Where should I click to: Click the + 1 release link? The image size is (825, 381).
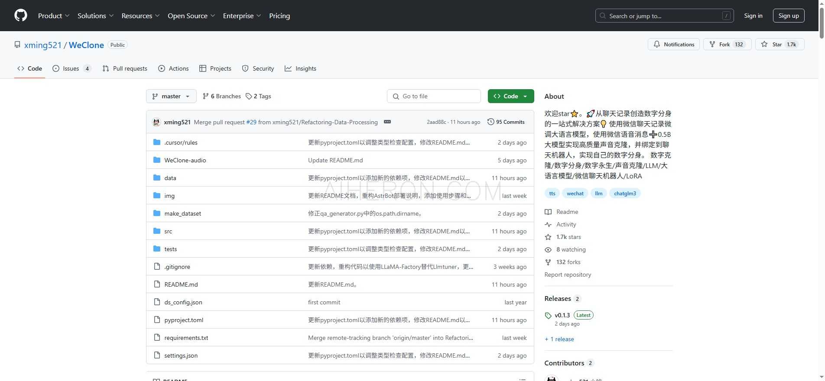[x=559, y=339]
